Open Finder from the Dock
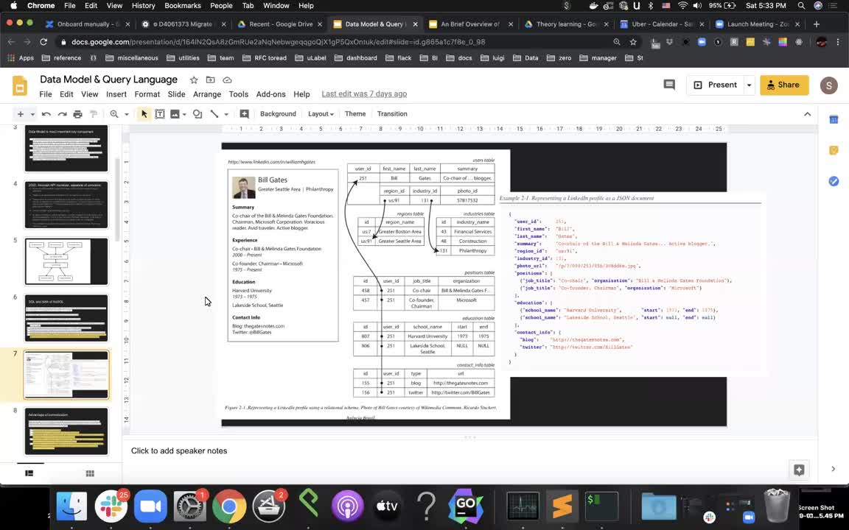849x530 pixels. pos(71,506)
